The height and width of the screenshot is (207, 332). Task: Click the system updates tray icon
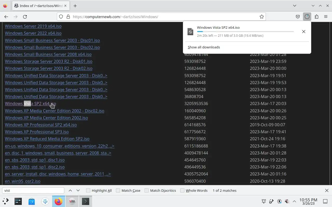[279, 201]
